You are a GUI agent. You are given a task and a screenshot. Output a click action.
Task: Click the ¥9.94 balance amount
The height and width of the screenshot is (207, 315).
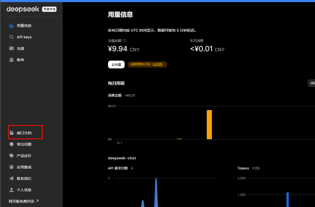(118, 48)
